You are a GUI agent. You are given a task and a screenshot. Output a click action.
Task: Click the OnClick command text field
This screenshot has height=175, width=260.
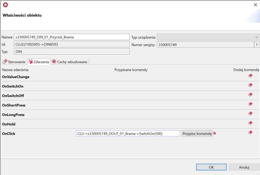coord(128,133)
